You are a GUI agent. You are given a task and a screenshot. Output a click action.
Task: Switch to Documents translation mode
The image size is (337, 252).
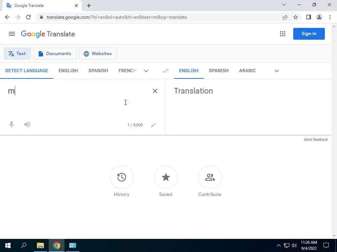(x=55, y=53)
